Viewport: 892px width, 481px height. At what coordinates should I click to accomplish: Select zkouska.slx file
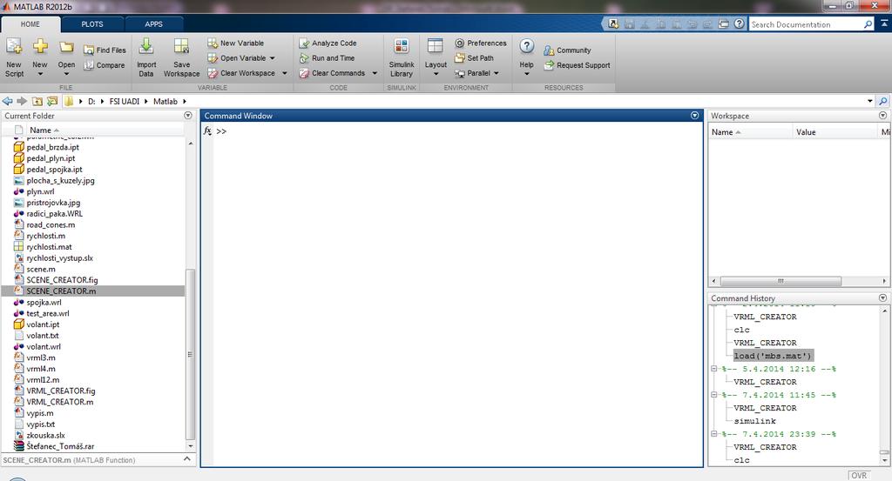tap(45, 435)
